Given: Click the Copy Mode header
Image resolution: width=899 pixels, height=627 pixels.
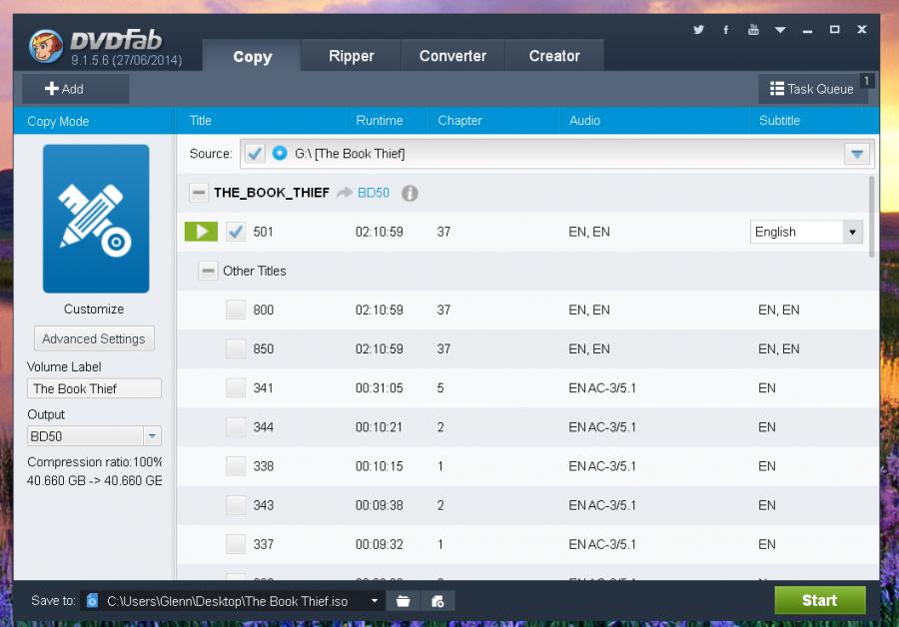Looking at the screenshot, I should click(x=58, y=122).
